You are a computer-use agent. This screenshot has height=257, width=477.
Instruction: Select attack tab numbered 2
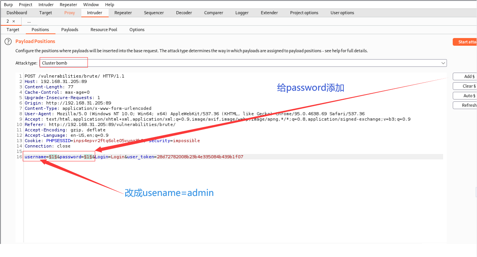click(x=8, y=22)
